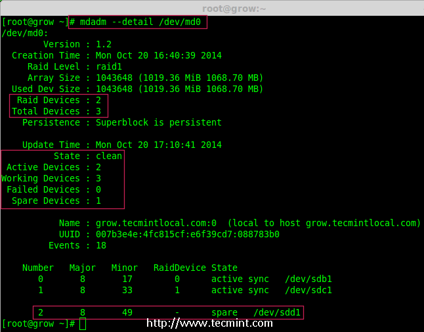Click the Creation Time timestamp
This screenshot has width=424, height=332.
coord(159,56)
